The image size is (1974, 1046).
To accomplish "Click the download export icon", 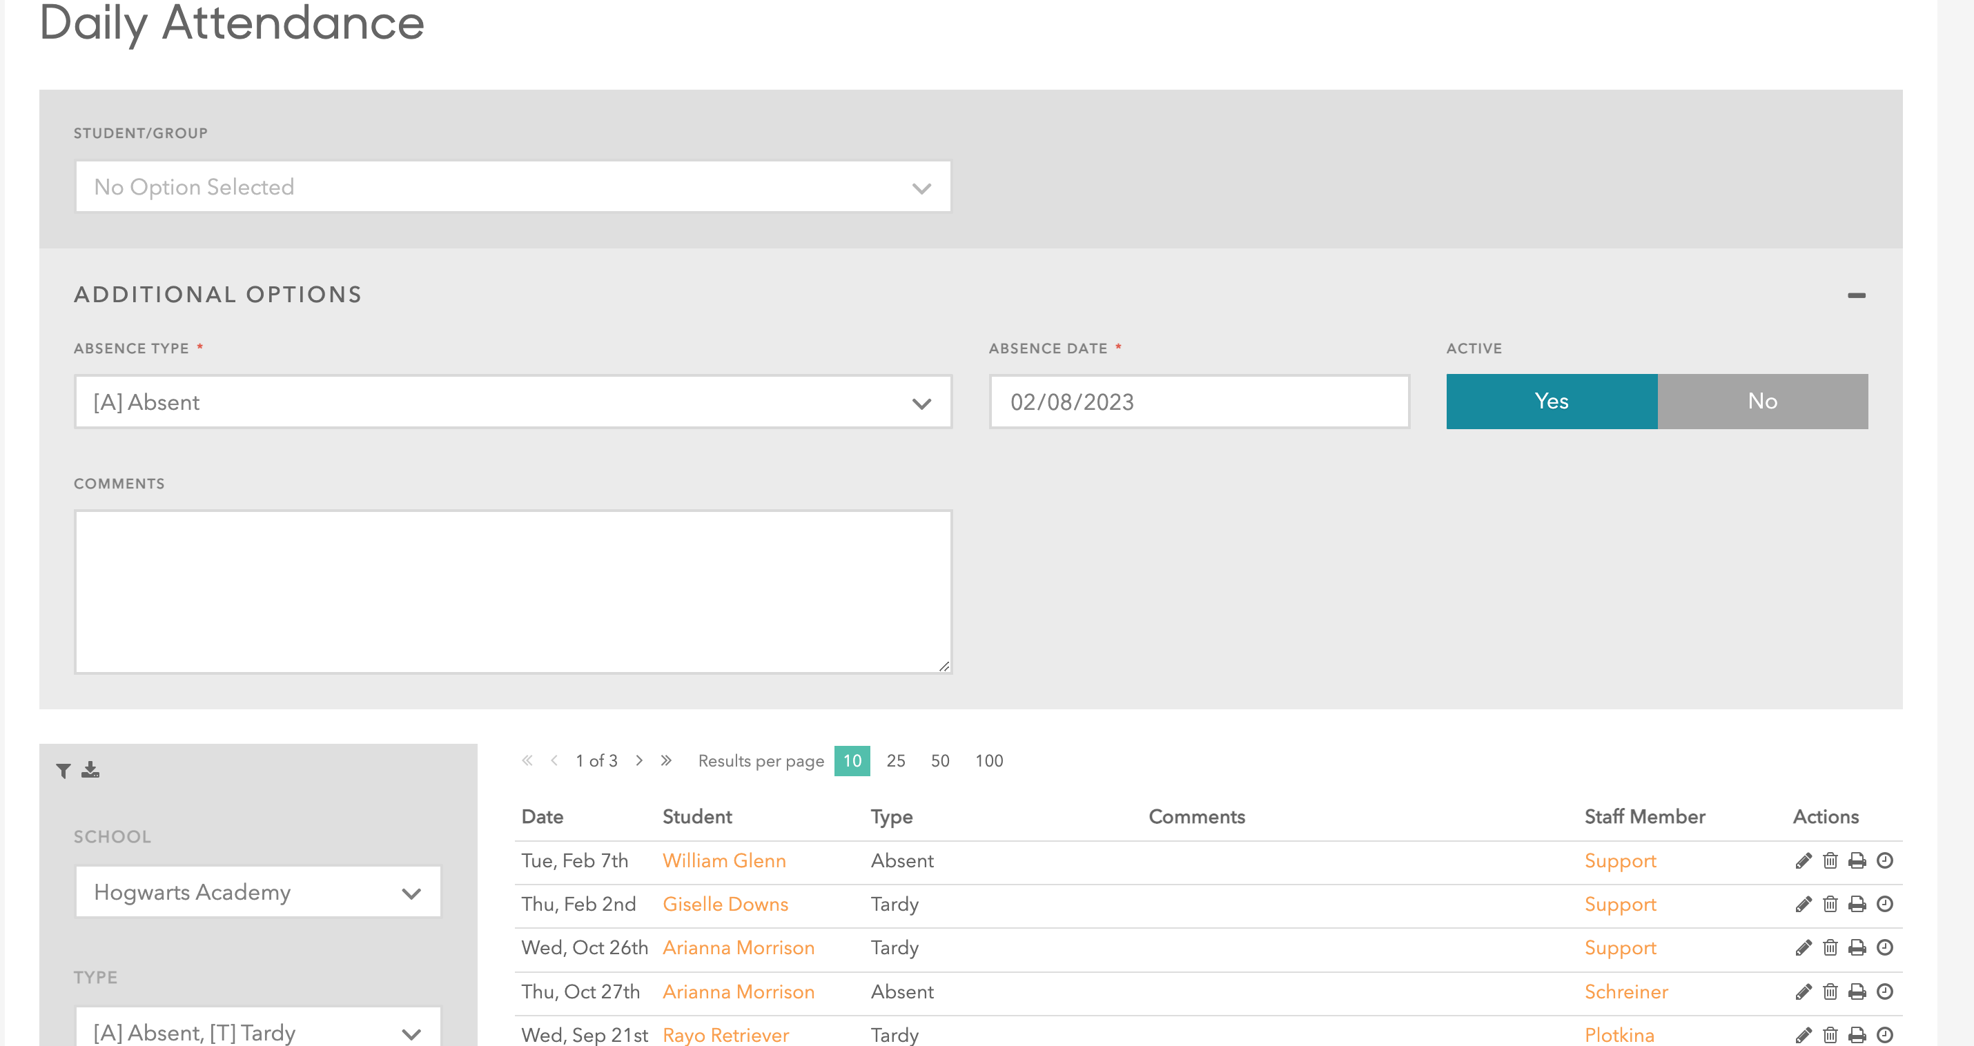I will click(x=90, y=769).
